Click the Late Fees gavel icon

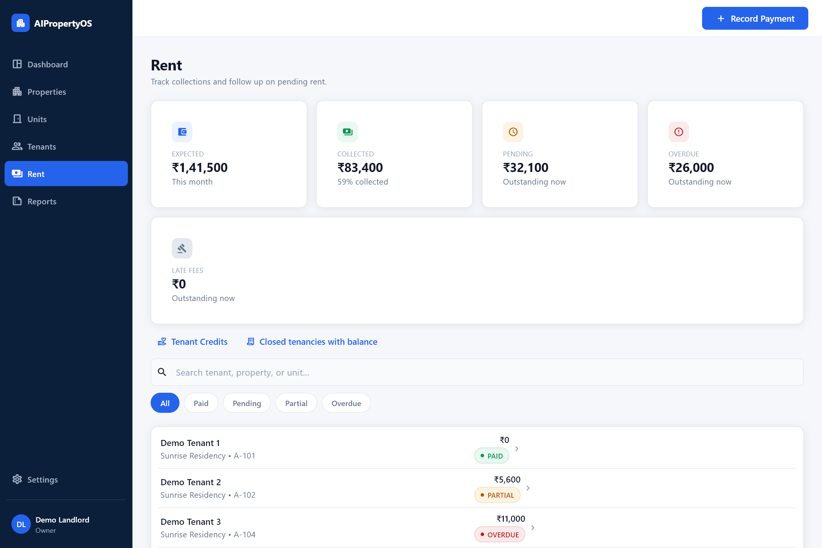pos(182,249)
